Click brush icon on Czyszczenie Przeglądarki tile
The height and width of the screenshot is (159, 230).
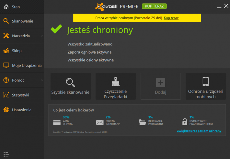pyautogui.click(x=116, y=82)
